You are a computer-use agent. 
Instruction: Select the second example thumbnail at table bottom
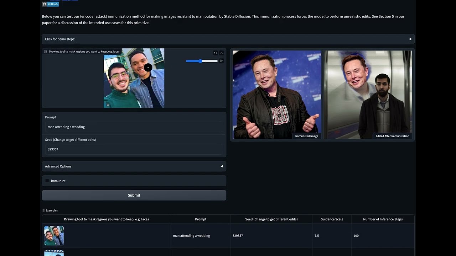coord(54,253)
